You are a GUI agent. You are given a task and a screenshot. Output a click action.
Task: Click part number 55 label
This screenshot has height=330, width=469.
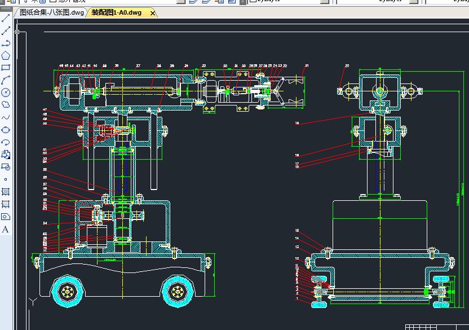[45, 169]
